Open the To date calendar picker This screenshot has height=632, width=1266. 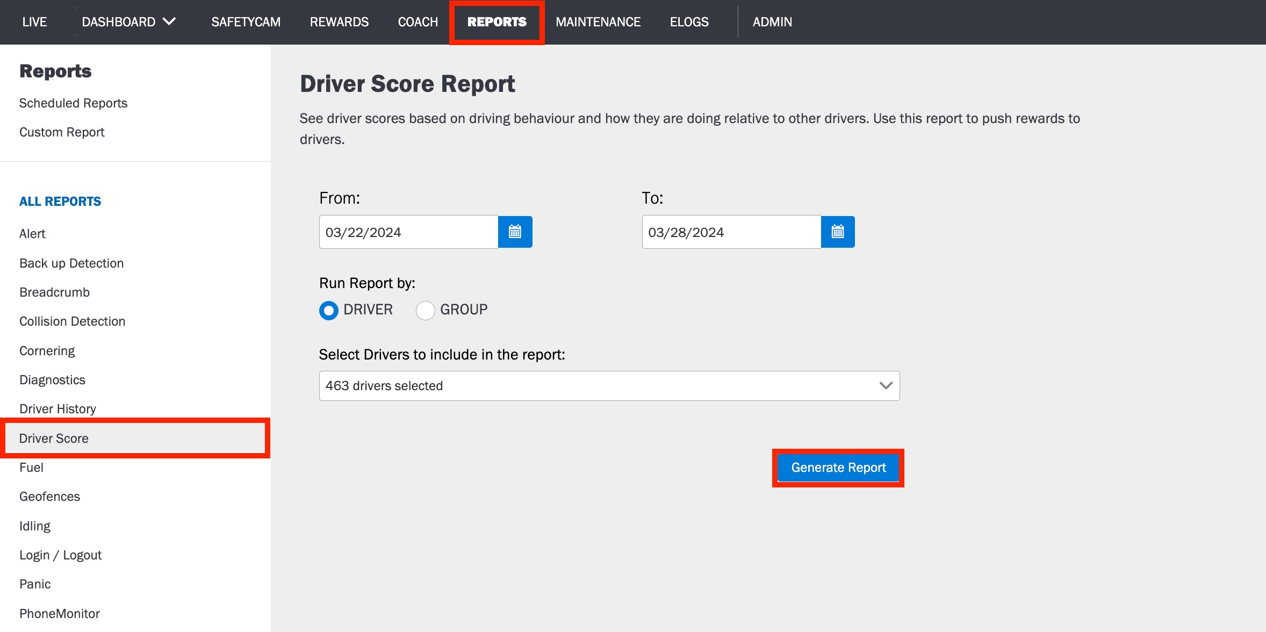click(x=838, y=232)
